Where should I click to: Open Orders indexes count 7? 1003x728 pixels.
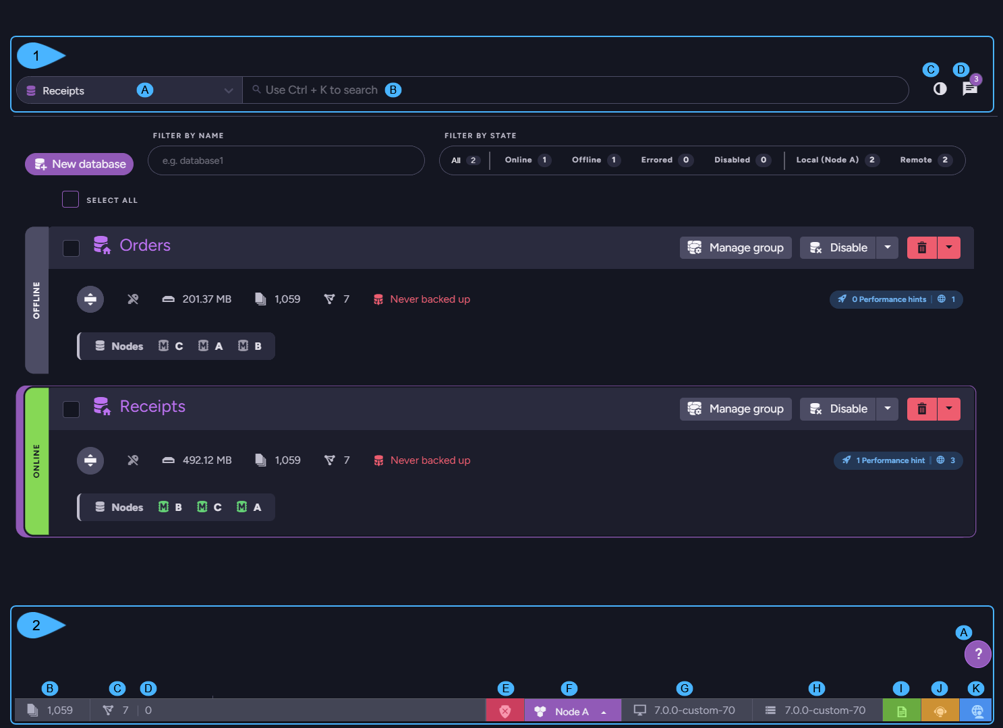click(337, 299)
